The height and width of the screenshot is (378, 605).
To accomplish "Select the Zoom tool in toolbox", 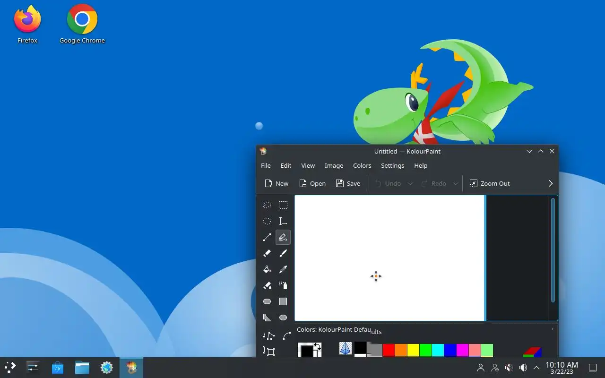I will [269, 352].
